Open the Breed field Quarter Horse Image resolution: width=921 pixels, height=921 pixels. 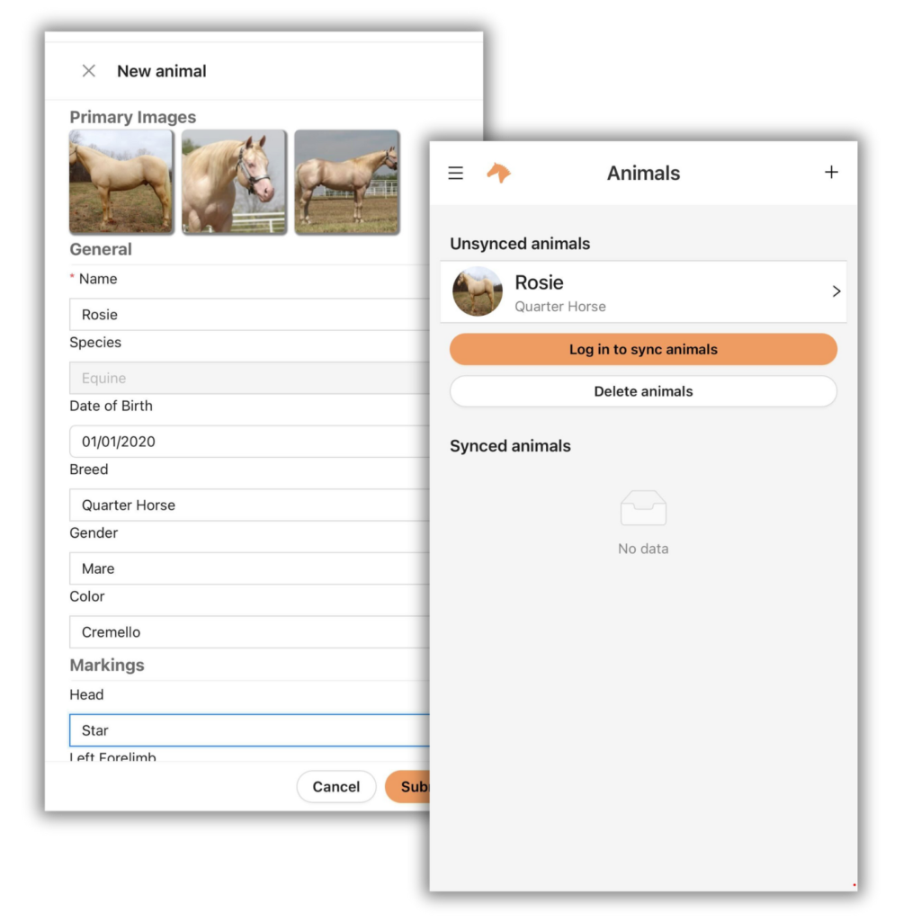tap(250, 505)
